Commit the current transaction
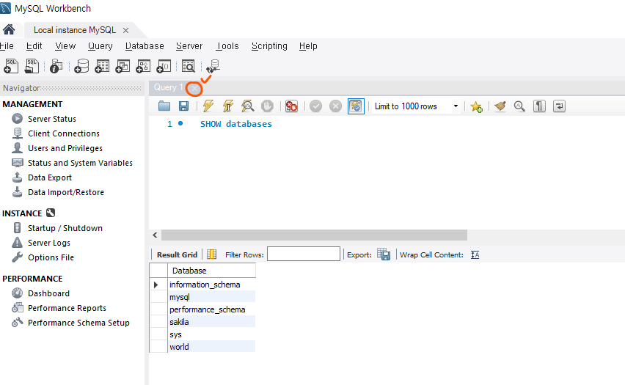This screenshot has width=625, height=385. coord(315,106)
